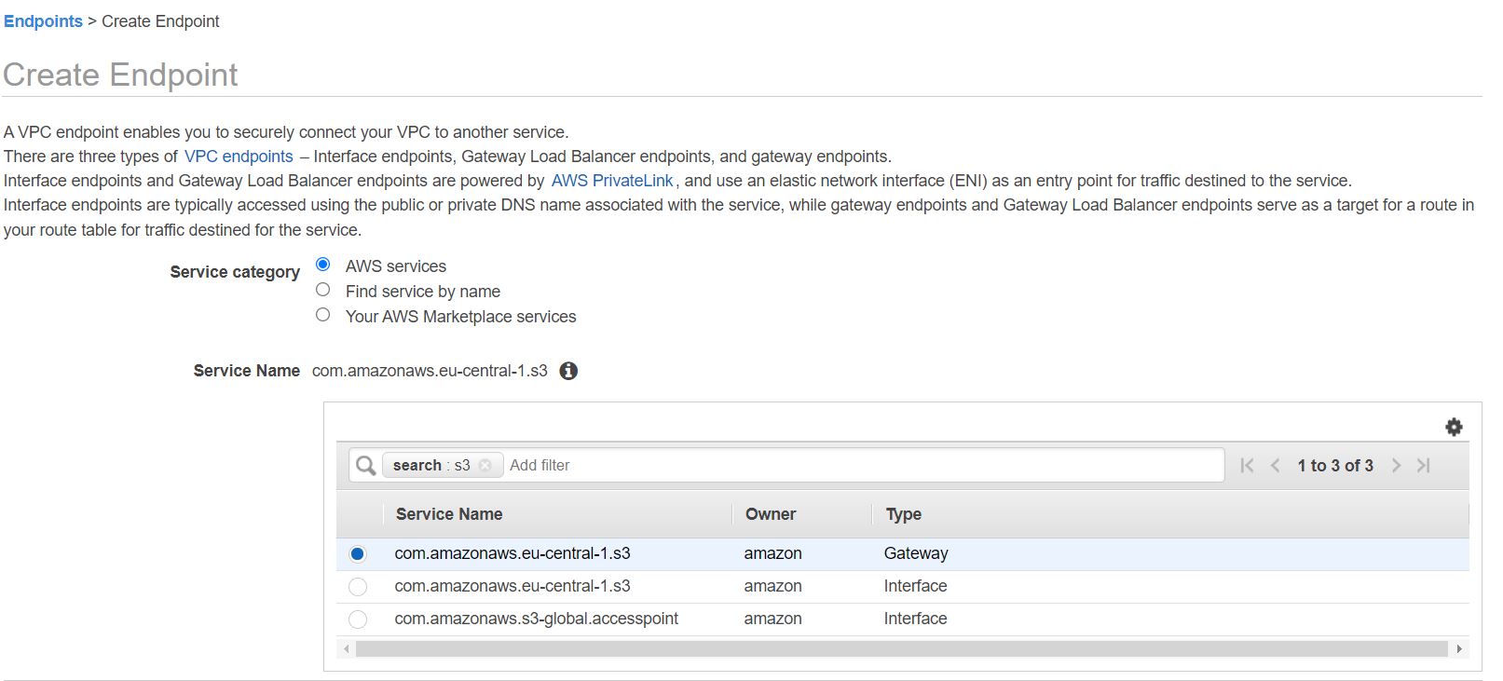Remove the 'search : s3' filter chip
This screenshot has width=1503, height=681.
pos(485,465)
